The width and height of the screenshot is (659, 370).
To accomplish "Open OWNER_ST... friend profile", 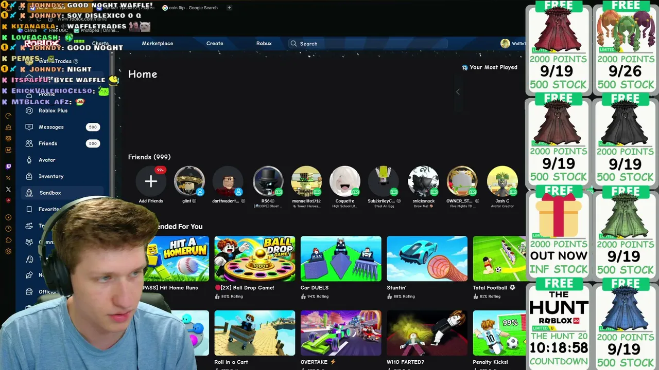I will 462,181.
